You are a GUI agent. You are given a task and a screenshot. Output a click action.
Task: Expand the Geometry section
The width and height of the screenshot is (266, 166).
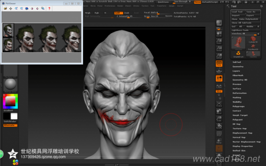[x=238, y=66]
